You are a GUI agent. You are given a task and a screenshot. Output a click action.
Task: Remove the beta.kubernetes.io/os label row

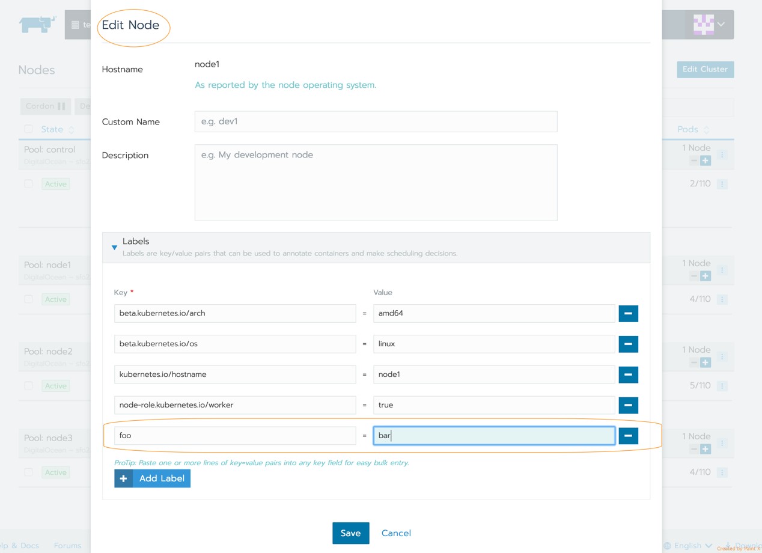(x=628, y=344)
